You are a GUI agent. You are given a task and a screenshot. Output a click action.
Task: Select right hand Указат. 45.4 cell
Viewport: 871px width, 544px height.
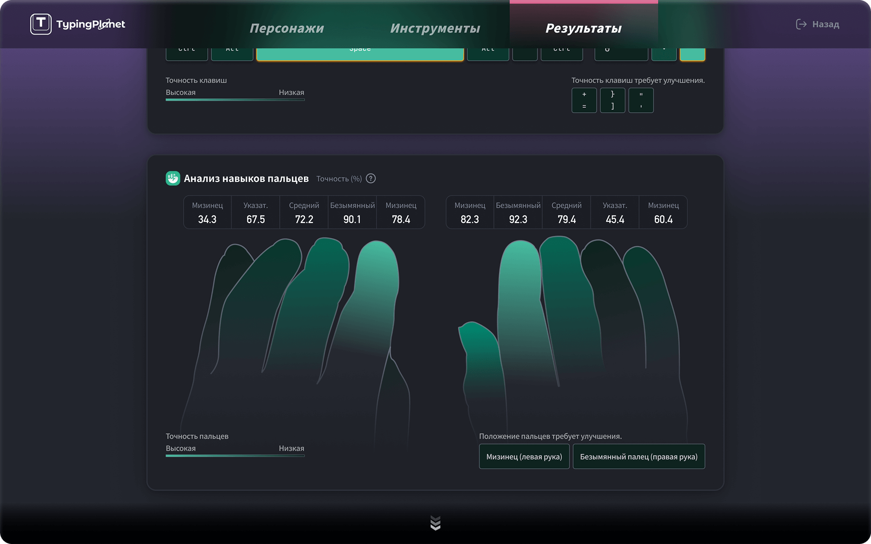(x=615, y=213)
